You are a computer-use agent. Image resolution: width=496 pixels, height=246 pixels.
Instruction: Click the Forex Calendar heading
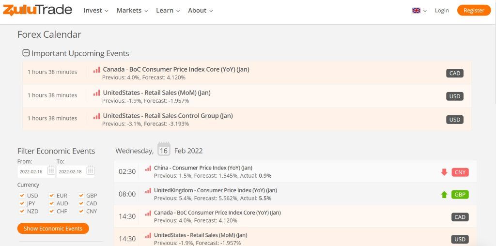49,34
